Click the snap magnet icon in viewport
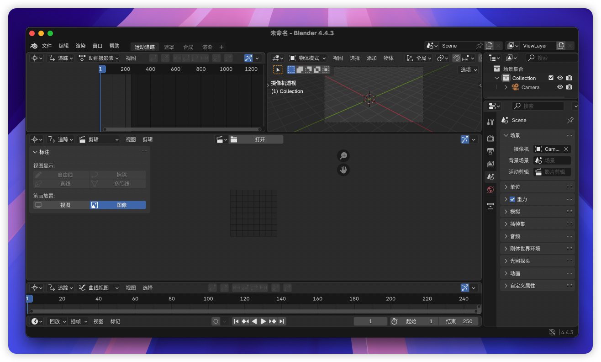This screenshot has height=362, width=601. (x=456, y=58)
